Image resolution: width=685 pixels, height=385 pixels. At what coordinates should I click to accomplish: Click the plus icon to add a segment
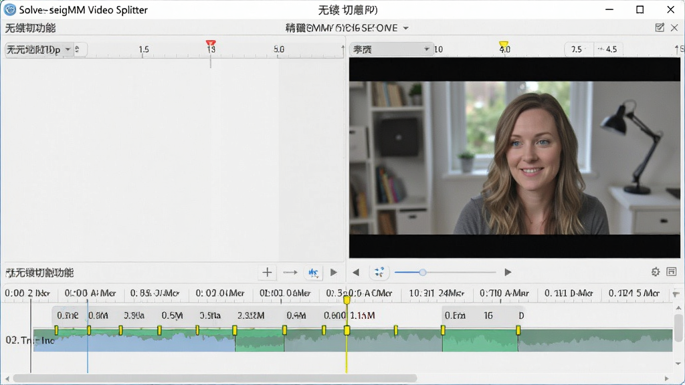click(x=267, y=273)
